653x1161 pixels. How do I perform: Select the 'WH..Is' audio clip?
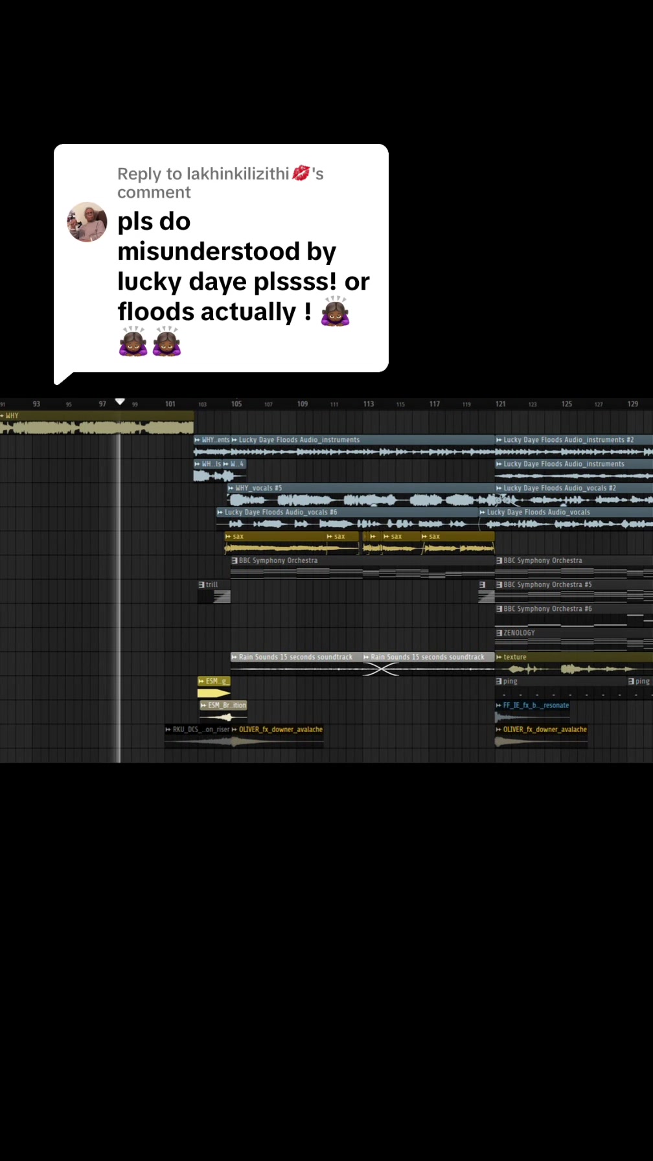coord(208,470)
